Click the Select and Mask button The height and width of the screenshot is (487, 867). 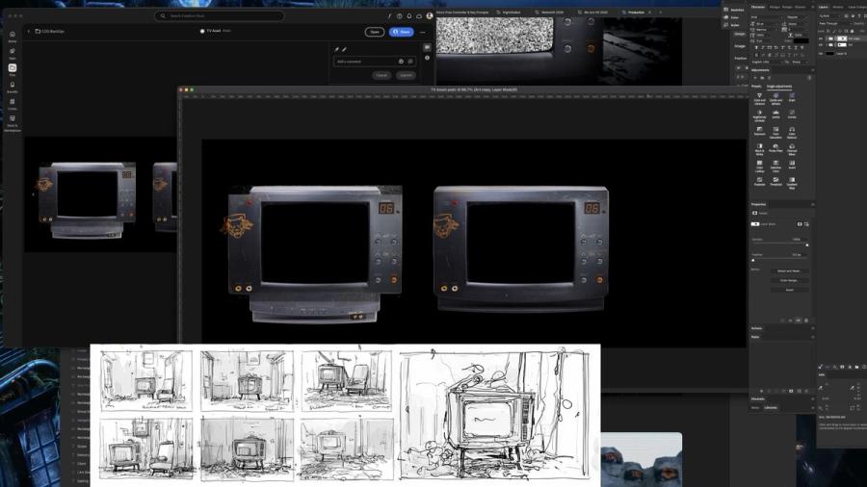coord(790,271)
